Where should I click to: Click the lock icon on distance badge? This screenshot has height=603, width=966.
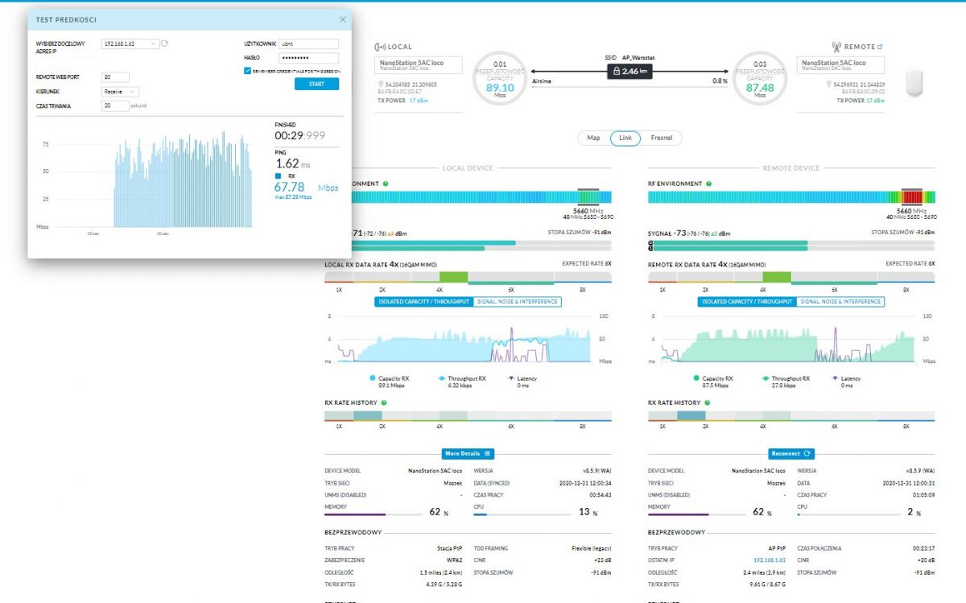617,72
